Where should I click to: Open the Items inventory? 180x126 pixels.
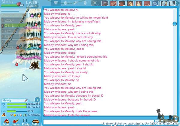click(16, 121)
